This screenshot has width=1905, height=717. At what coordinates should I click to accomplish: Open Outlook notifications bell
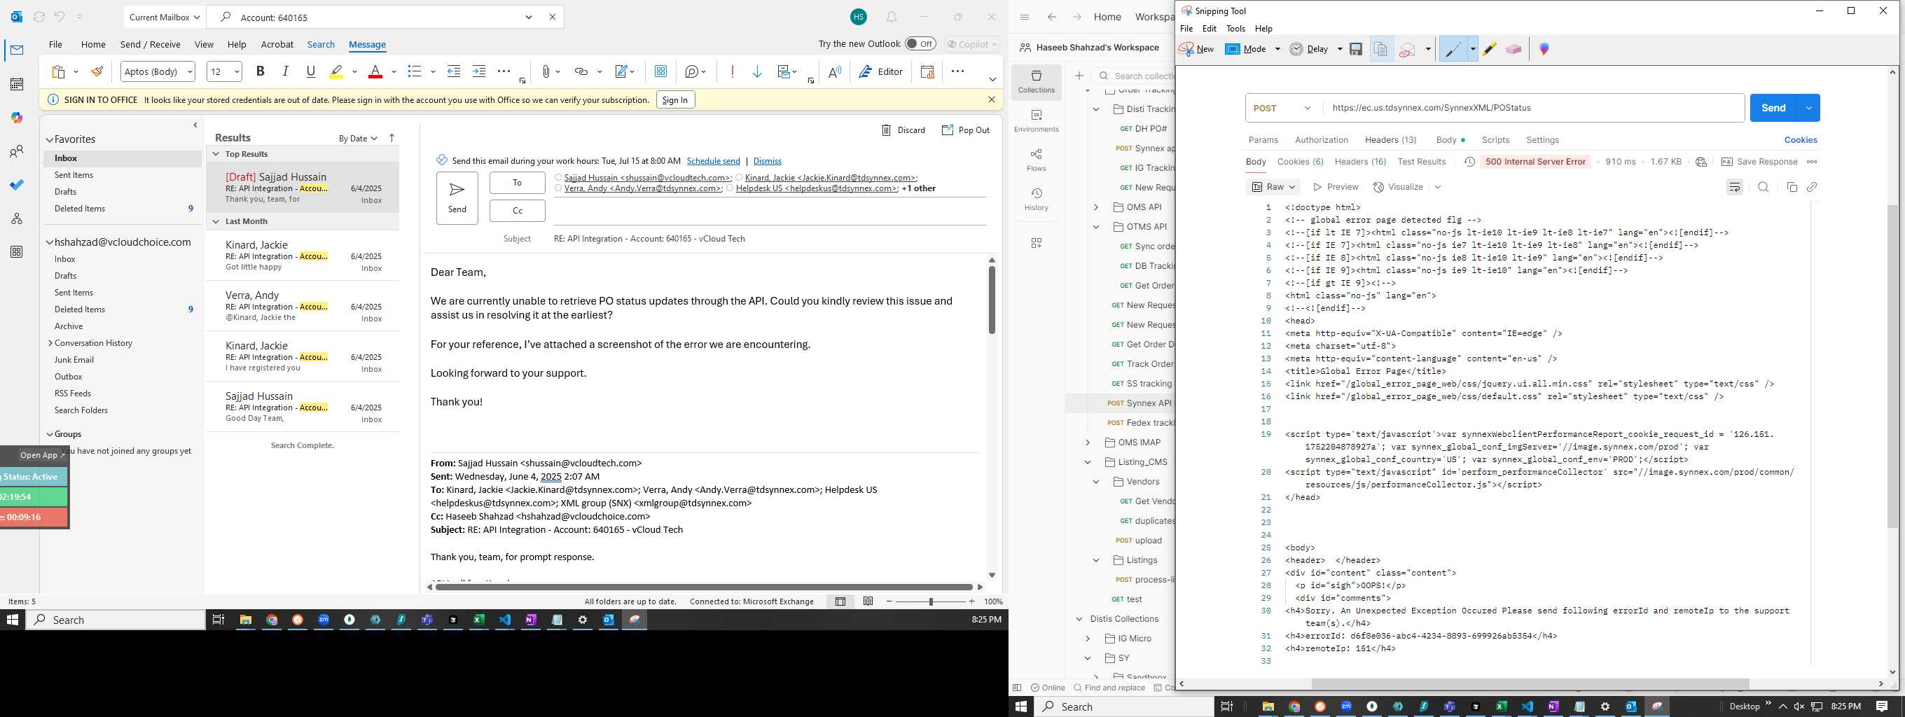892,17
